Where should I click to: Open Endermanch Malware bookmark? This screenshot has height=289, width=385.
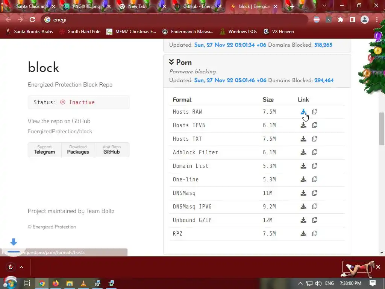pyautogui.click(x=188, y=32)
